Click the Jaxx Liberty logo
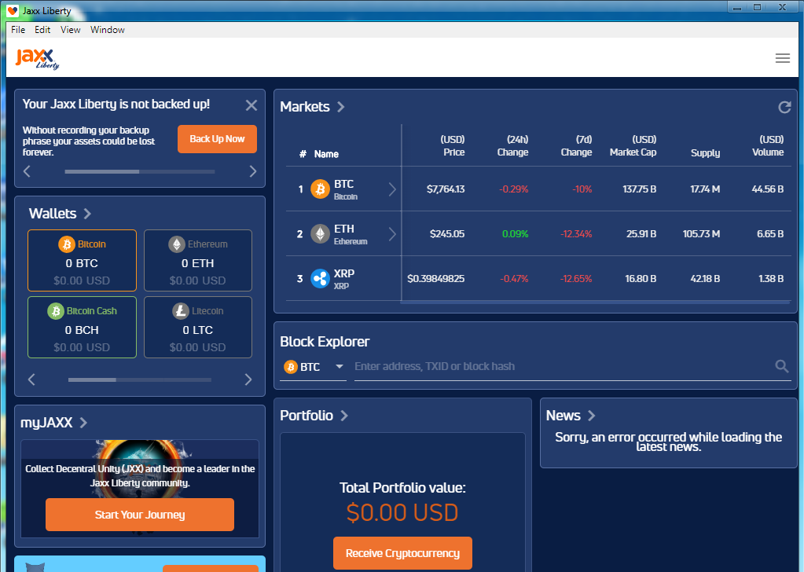The width and height of the screenshot is (804, 572). pyautogui.click(x=37, y=58)
